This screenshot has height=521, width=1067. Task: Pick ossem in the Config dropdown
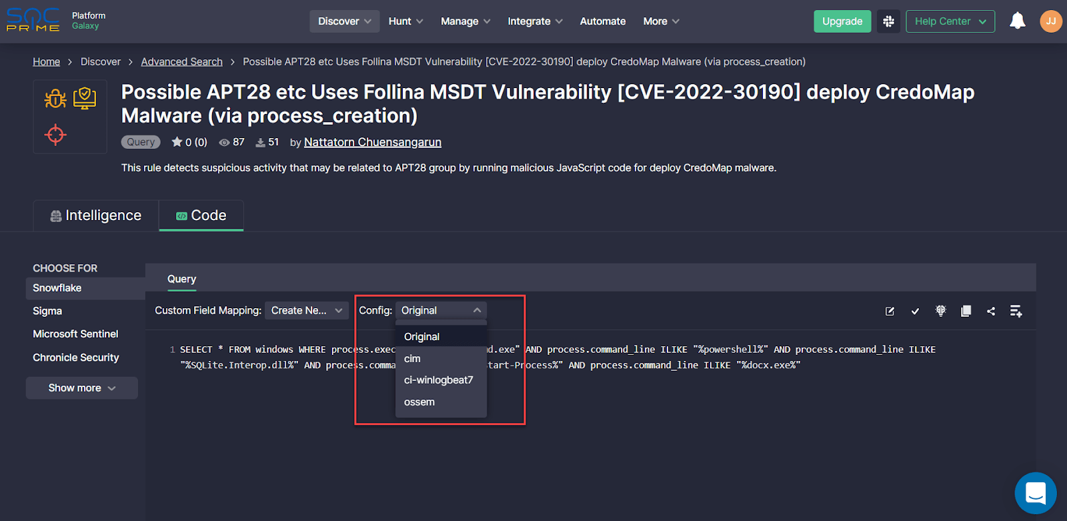[419, 402]
